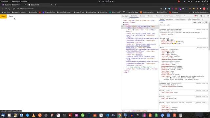Viewport: 210px width, 118px height.
Task: Collapse the body element in DOM tree
Action: [x=124, y=24]
